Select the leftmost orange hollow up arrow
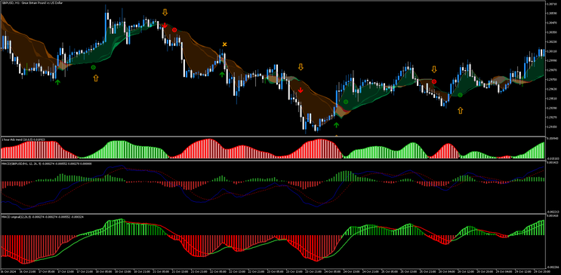The height and width of the screenshot is (275, 561). click(96, 78)
